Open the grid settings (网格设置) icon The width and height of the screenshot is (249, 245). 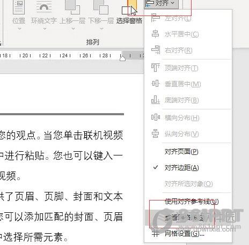click(x=155, y=233)
